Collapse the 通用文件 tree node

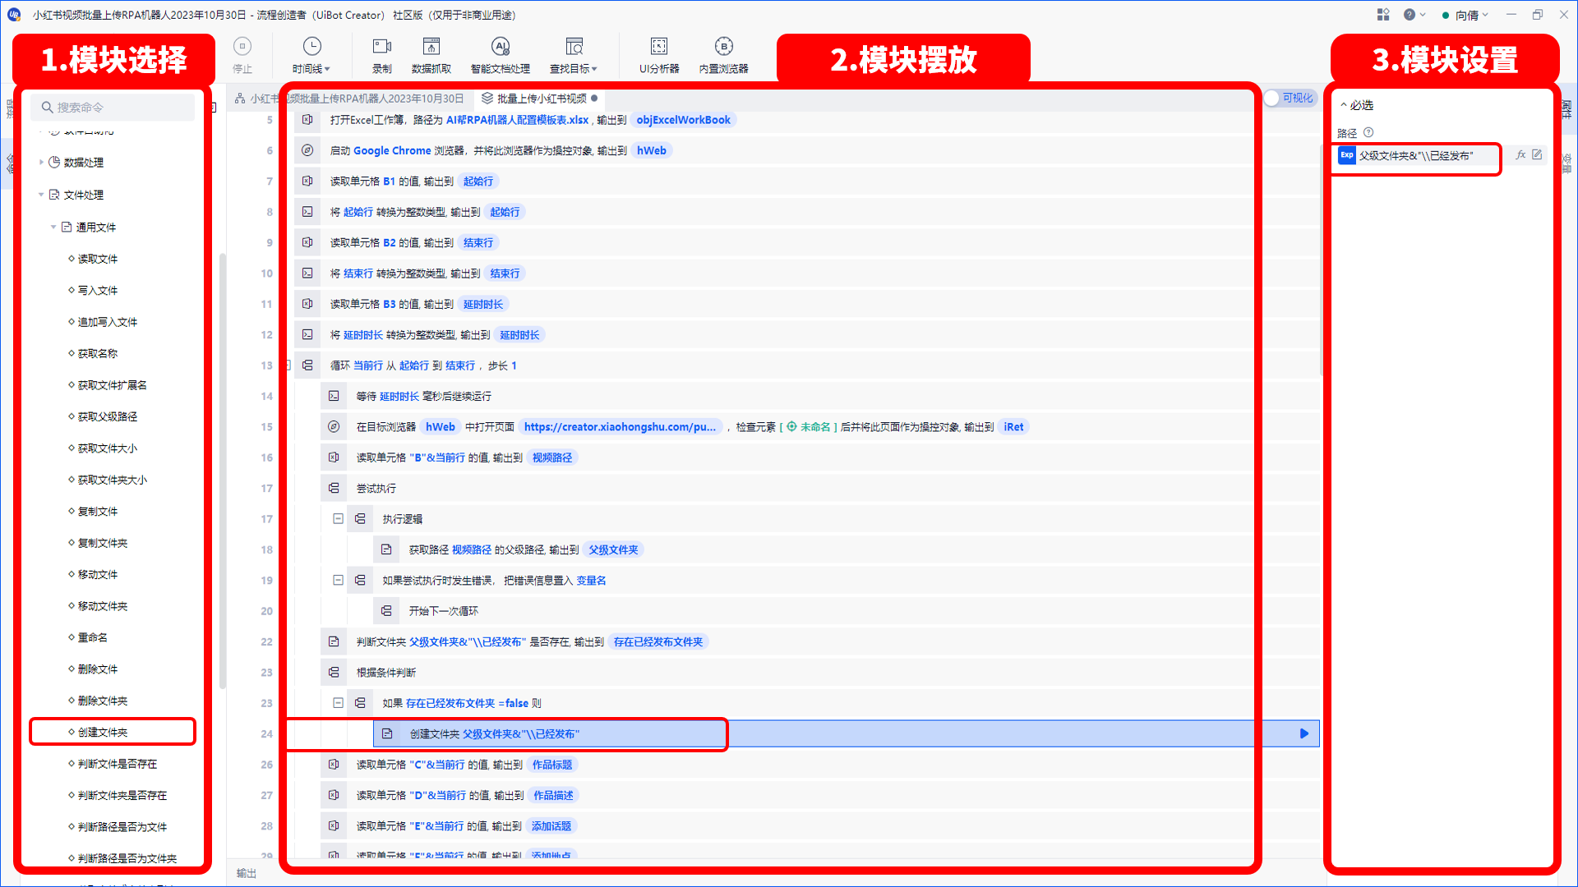tap(53, 227)
